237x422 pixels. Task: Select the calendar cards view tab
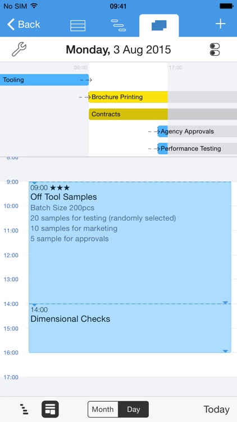tap(159, 25)
